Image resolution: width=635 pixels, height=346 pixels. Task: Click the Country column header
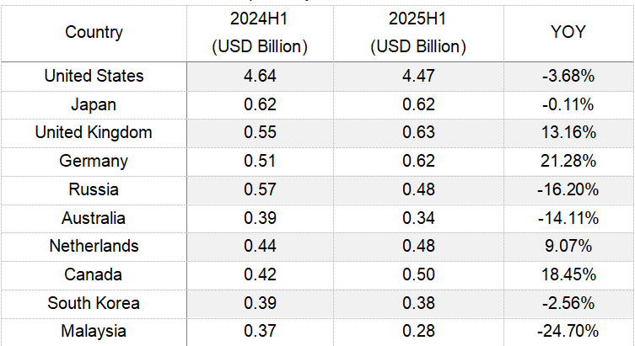[94, 33]
